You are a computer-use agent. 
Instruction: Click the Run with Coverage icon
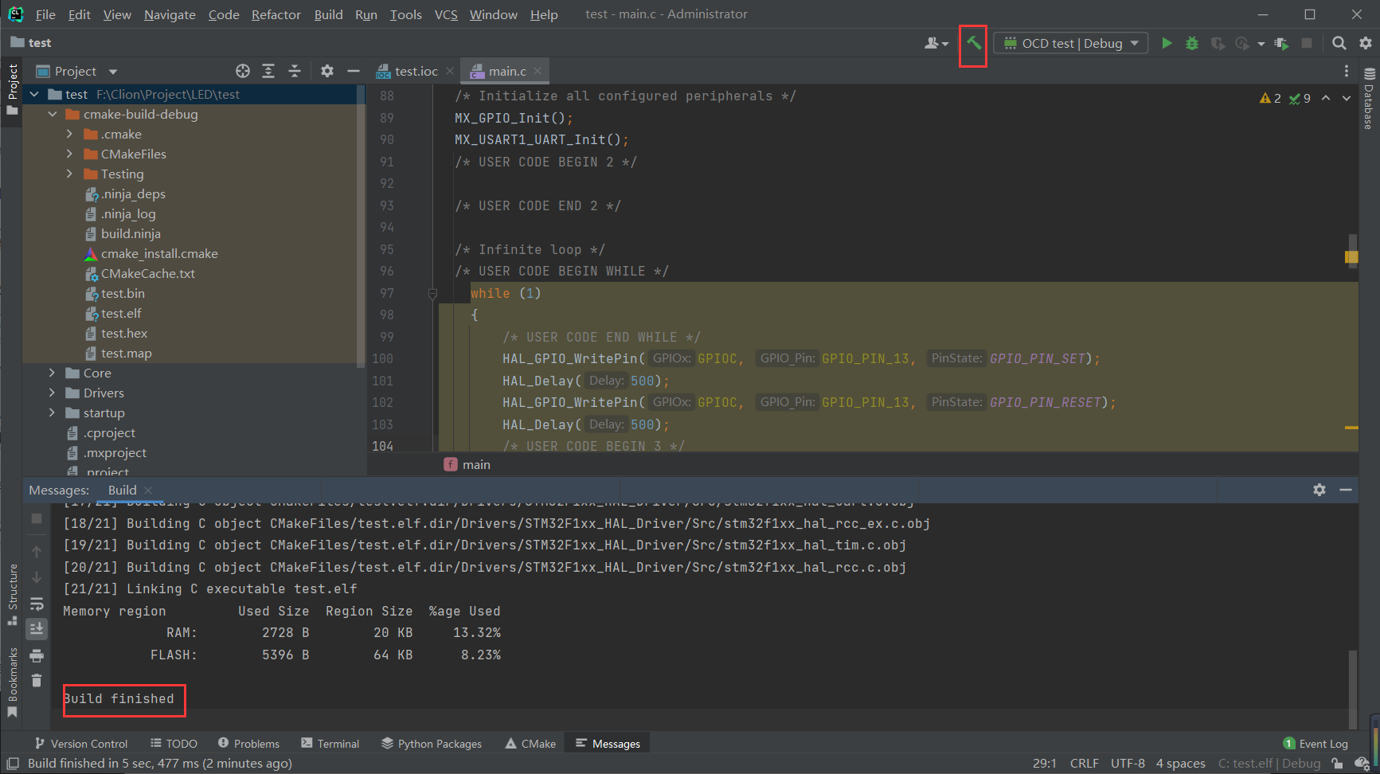(x=1218, y=43)
